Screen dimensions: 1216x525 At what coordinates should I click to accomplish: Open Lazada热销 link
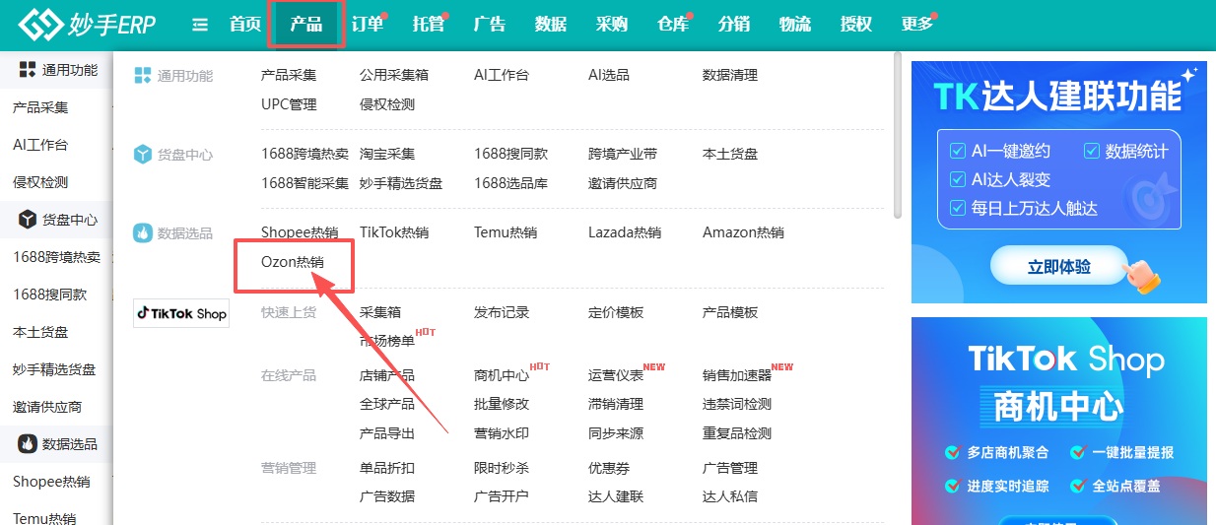coord(625,232)
